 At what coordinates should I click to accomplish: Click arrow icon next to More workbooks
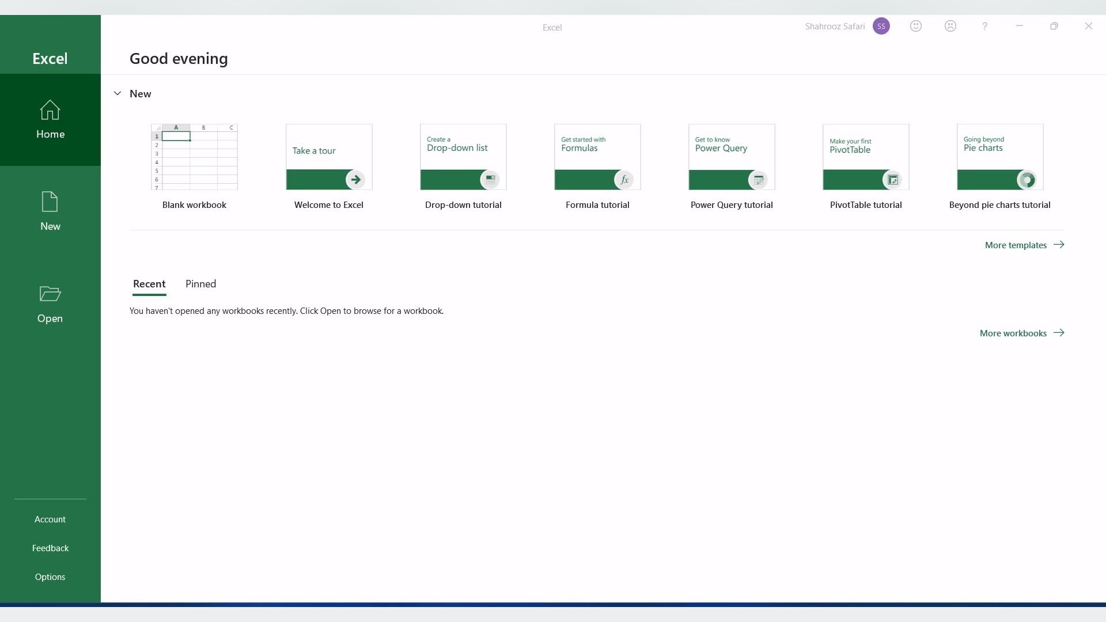coord(1059,333)
